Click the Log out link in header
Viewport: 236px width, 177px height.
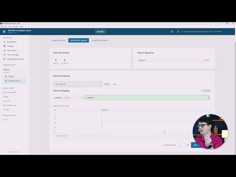[x=227, y=32]
